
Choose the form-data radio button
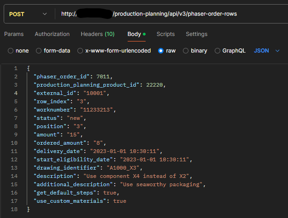point(39,51)
